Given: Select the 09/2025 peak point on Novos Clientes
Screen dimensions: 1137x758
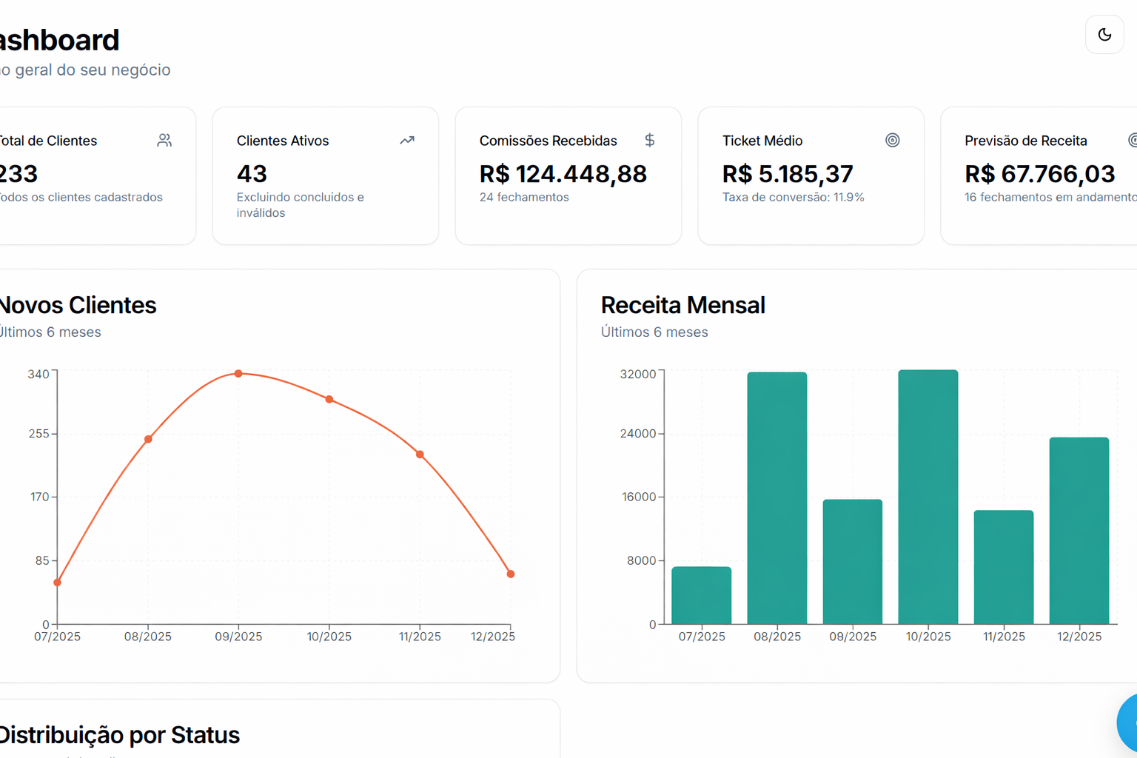Looking at the screenshot, I should pyautogui.click(x=238, y=374).
